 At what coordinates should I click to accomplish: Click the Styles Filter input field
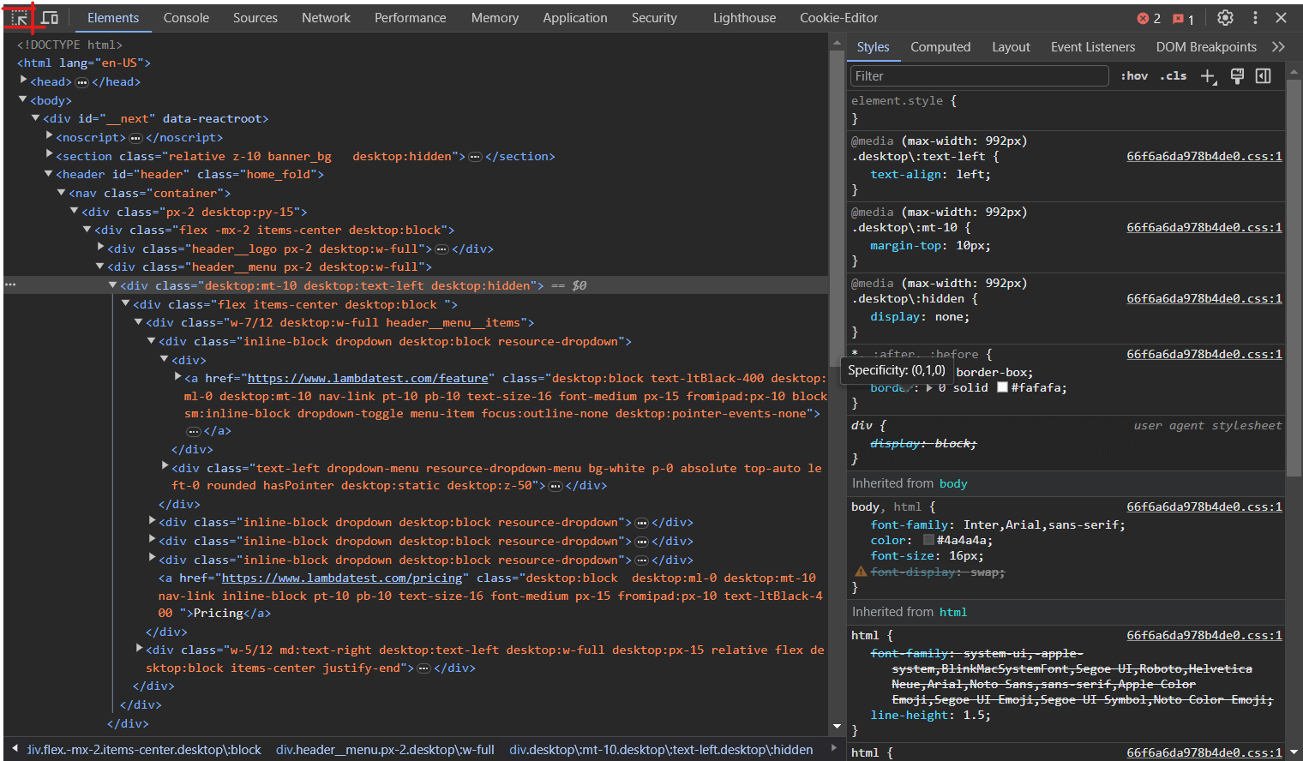tap(979, 76)
